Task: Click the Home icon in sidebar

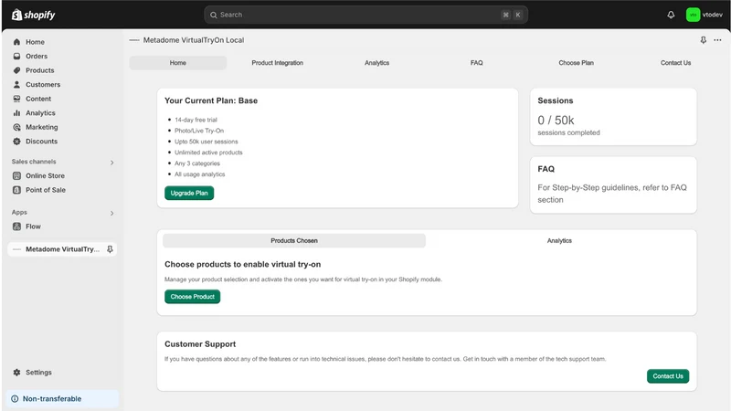Action: coord(16,42)
